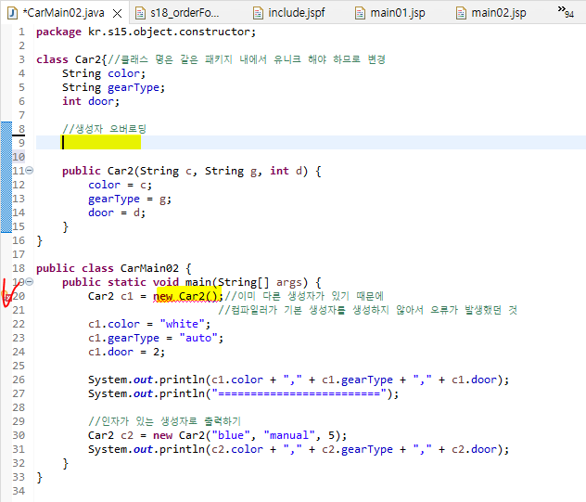The width and height of the screenshot is (586, 502).
Task: Collapse the main method at line 19
Action: click(30, 282)
